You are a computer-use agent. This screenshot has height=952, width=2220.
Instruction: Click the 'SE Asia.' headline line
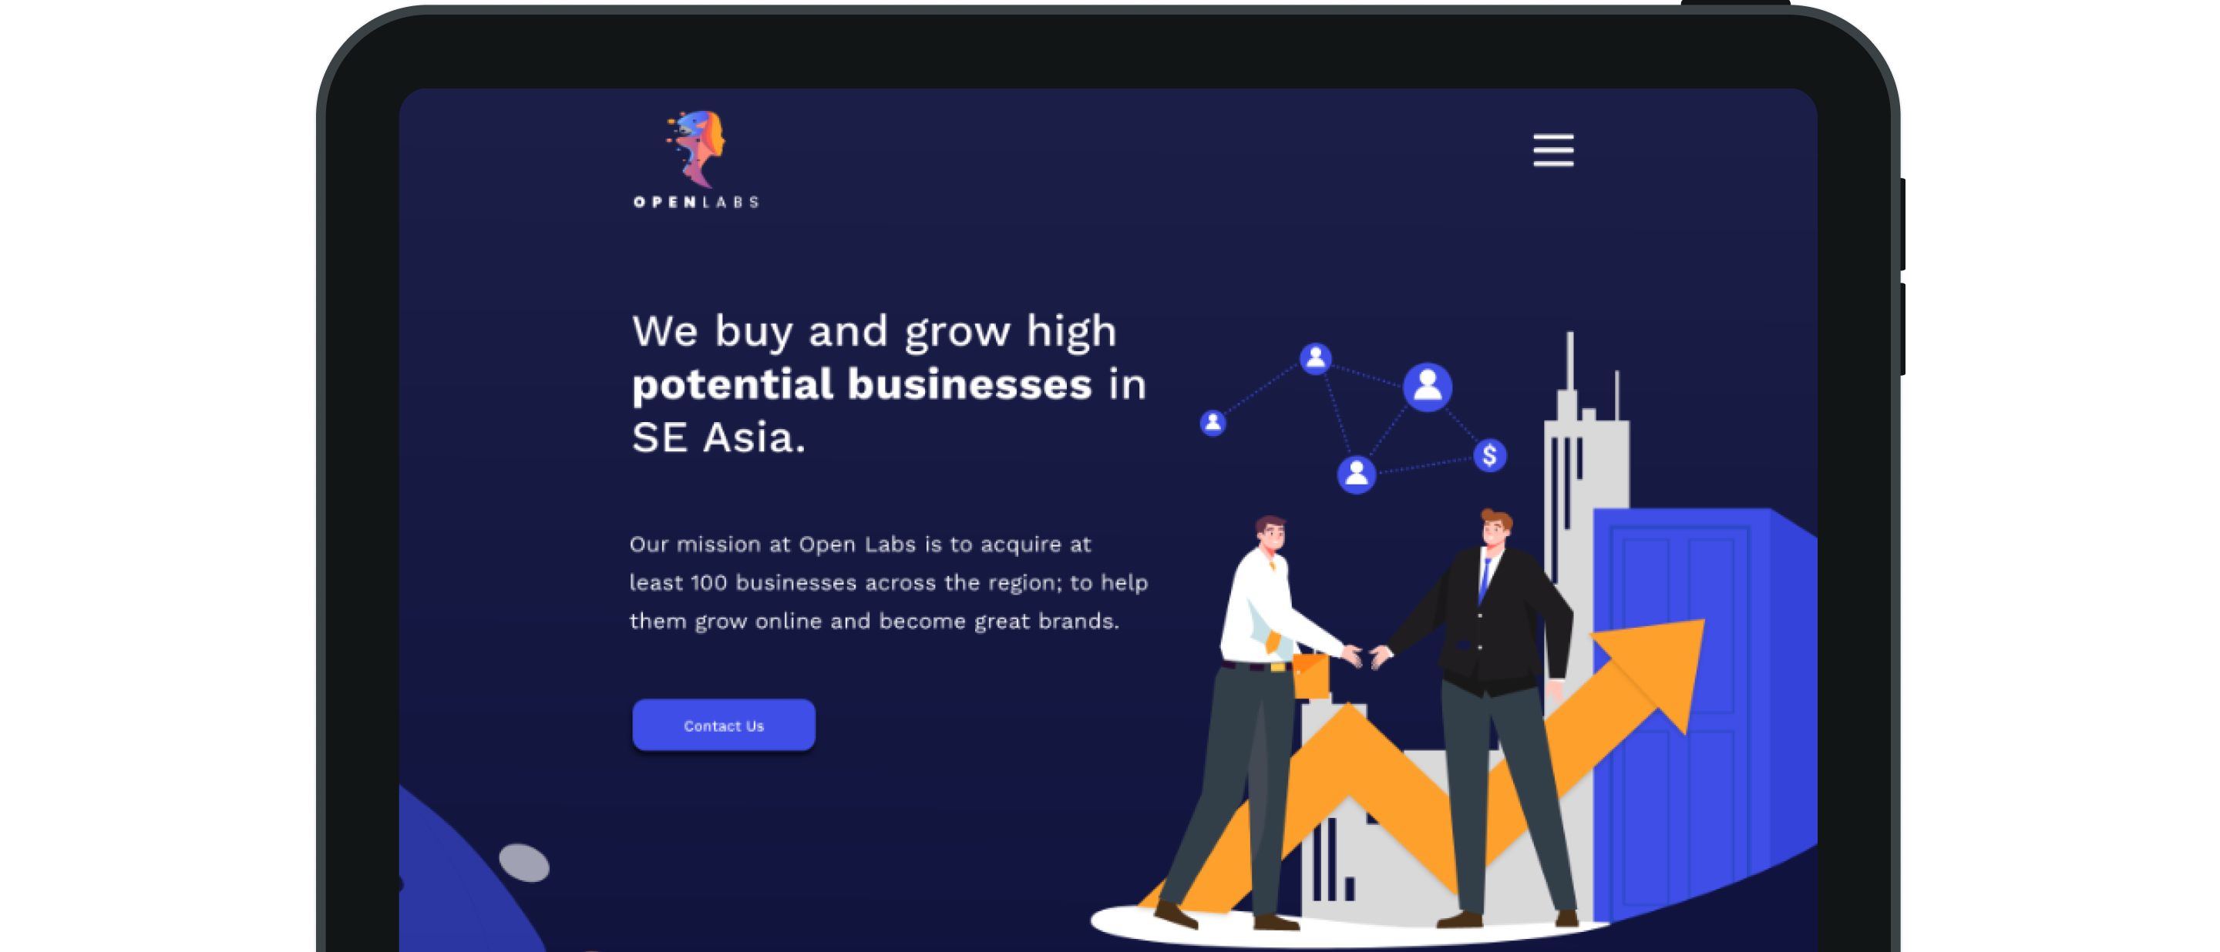pos(718,437)
